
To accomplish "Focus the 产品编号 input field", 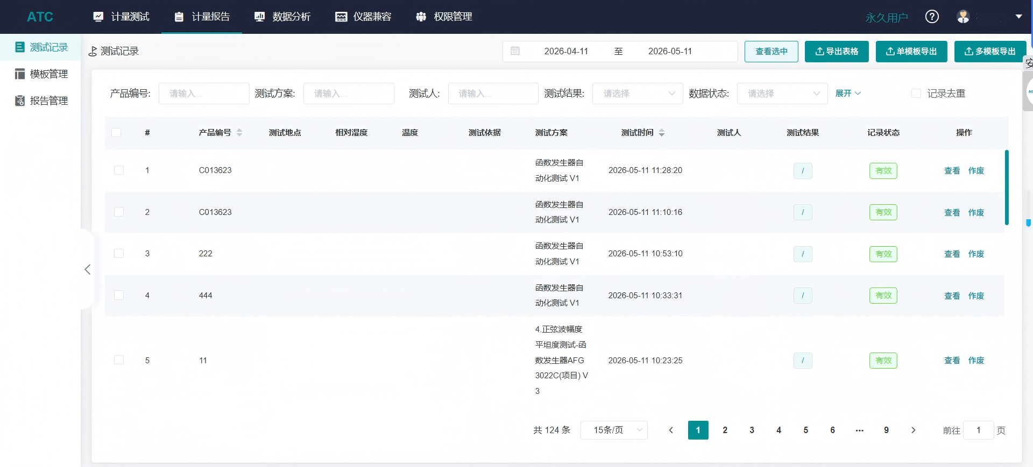I will 204,94.
